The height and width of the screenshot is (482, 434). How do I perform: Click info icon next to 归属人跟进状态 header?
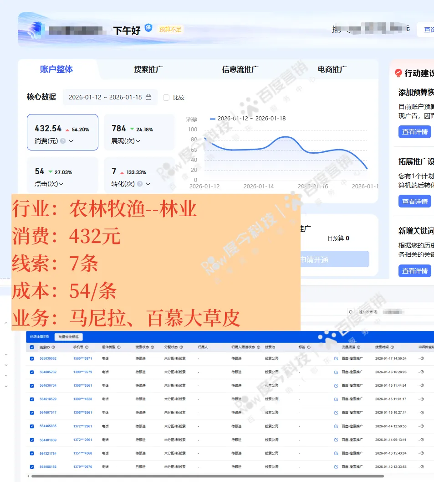[258, 347]
